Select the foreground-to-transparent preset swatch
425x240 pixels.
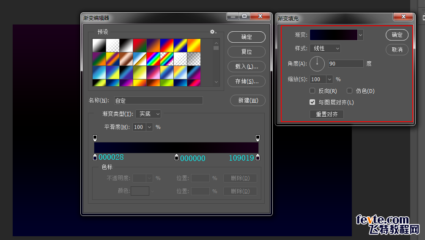click(112, 45)
